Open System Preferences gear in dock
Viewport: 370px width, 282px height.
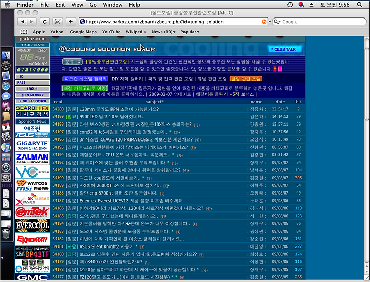(x=6, y=178)
